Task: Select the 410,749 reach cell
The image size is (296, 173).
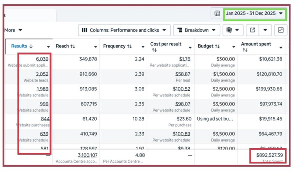Action: coord(89,134)
